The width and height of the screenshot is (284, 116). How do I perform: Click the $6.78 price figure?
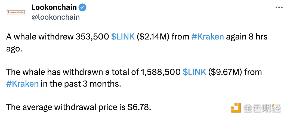tap(139, 108)
